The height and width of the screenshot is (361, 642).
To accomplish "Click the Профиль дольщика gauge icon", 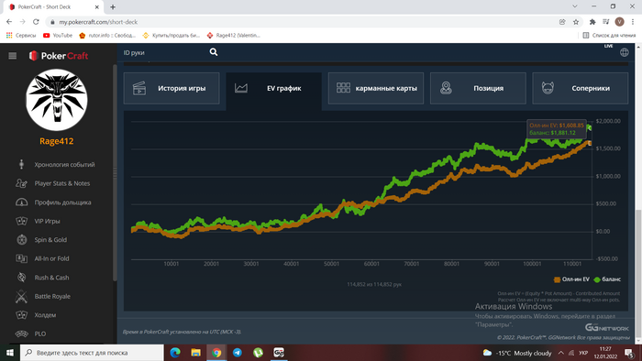I will [21, 202].
